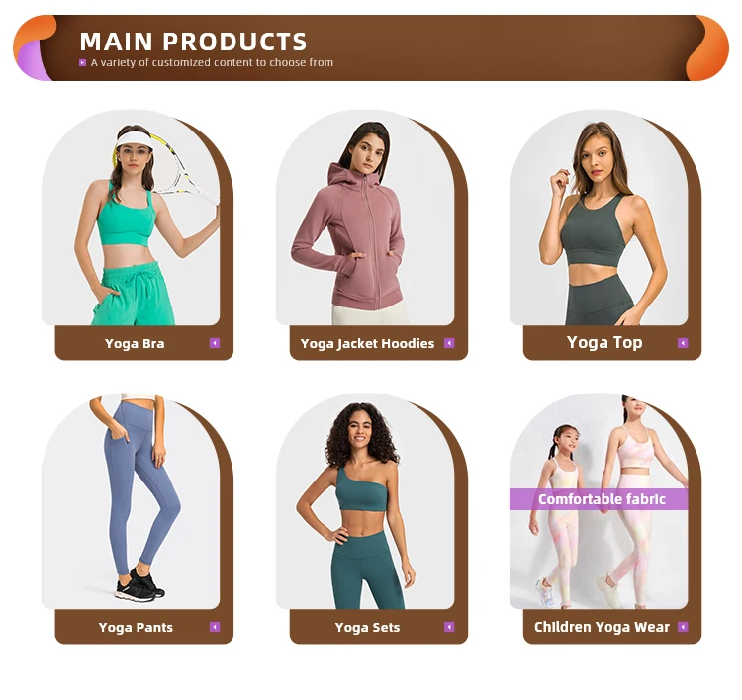Click small purple bullet icon under Main Products
This screenshot has height=700, width=742.
tap(82, 62)
